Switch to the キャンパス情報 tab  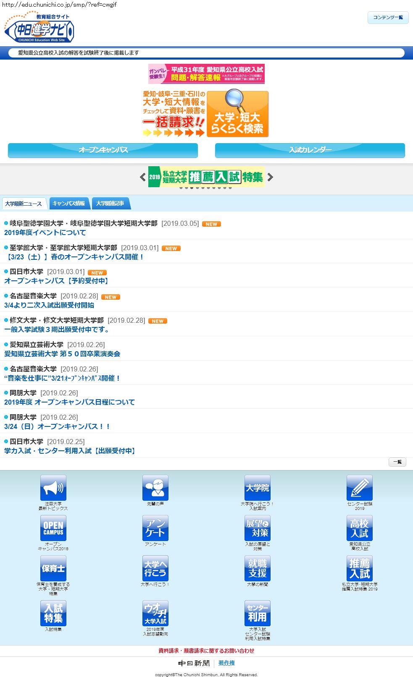point(68,204)
